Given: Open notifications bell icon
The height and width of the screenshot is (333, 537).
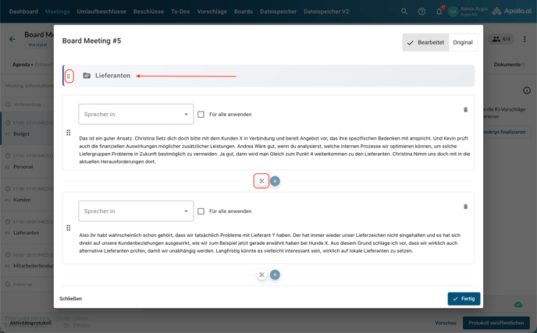Looking at the screenshot, I should pyautogui.click(x=439, y=12).
